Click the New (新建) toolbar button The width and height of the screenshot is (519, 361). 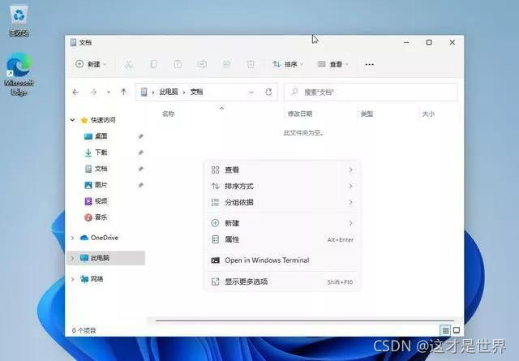tap(91, 64)
